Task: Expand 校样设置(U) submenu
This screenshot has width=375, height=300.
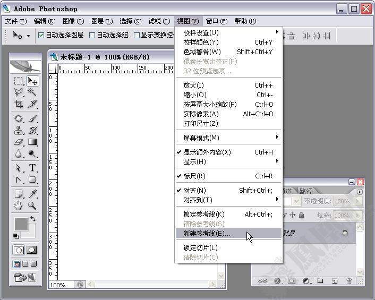Action: tap(228, 33)
